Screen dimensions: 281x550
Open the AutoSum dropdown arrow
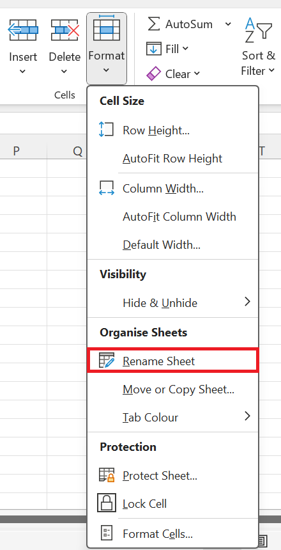tap(228, 24)
